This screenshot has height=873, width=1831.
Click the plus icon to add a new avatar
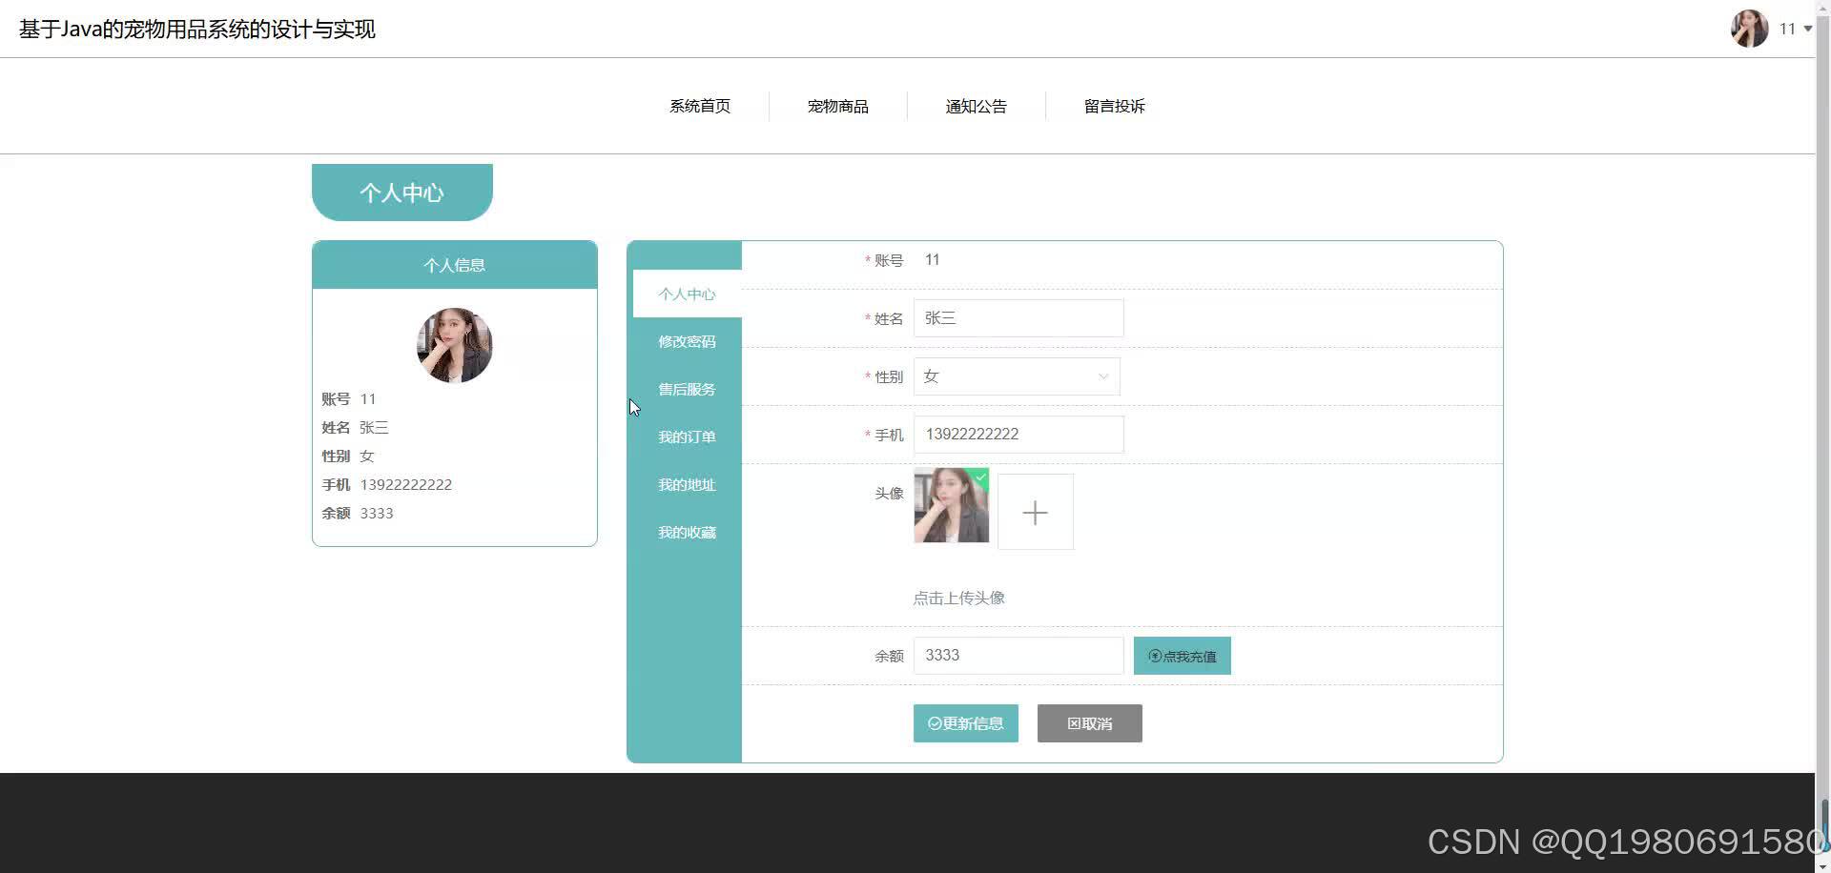click(1035, 512)
